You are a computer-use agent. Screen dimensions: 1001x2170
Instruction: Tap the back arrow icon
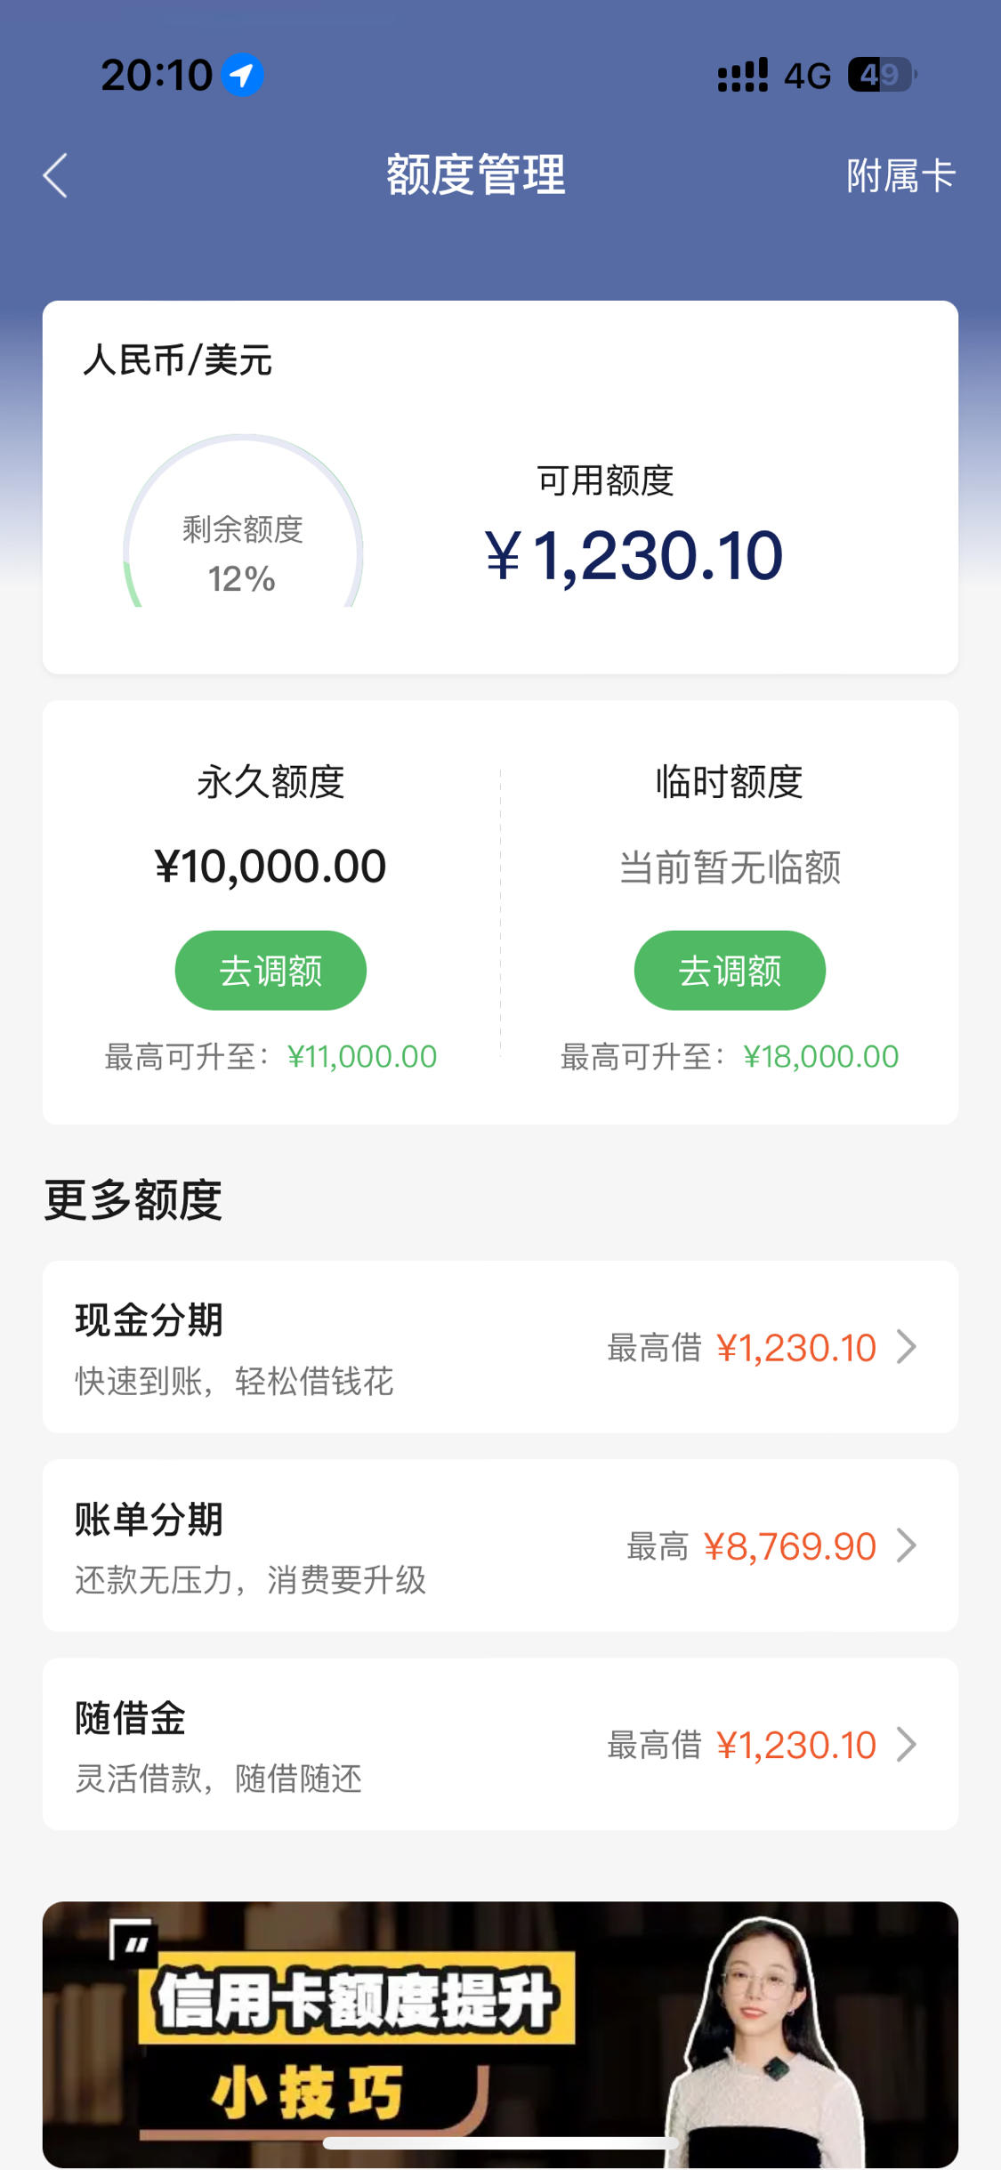tap(55, 175)
